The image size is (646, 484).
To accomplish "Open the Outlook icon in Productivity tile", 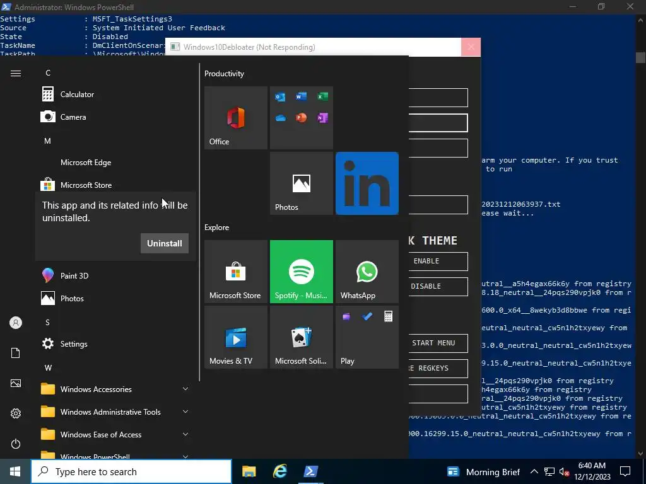I will 280,96.
